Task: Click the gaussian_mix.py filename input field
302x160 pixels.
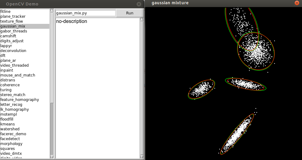Action: (85, 13)
